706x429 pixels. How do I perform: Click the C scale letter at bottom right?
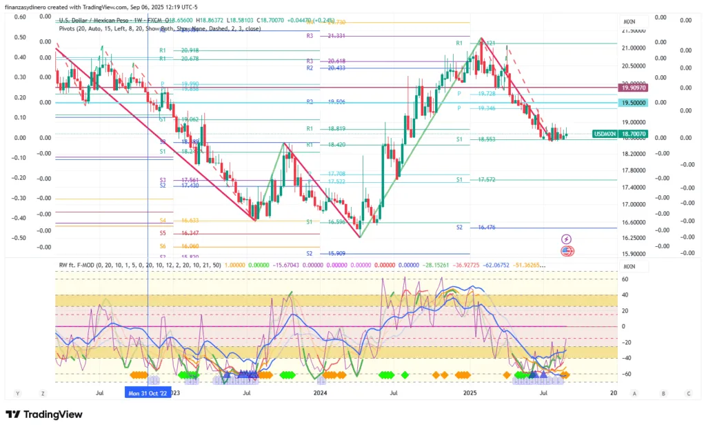point(689,393)
